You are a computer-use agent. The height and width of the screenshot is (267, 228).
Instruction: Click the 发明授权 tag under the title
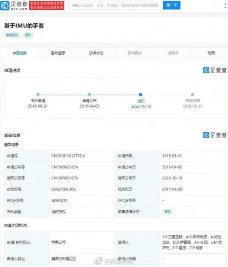click(12, 35)
